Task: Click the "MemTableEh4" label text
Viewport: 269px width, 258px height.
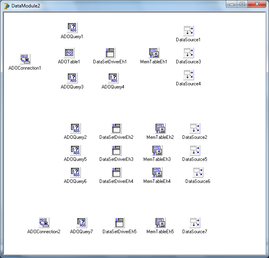Action: (x=157, y=181)
